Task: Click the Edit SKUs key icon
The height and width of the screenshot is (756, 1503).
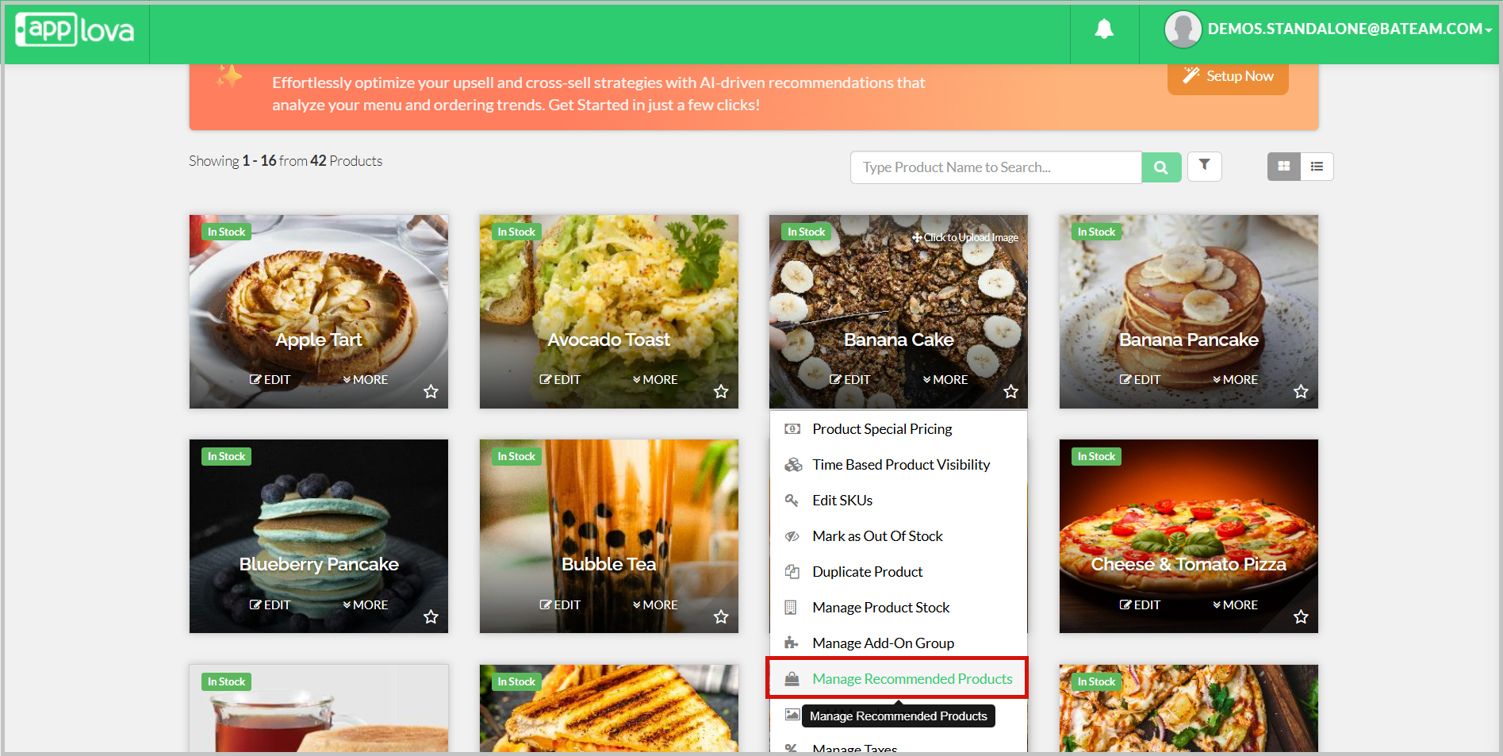Action: click(x=791, y=501)
